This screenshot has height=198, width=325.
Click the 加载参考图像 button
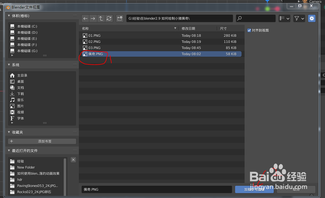[x=254, y=189]
